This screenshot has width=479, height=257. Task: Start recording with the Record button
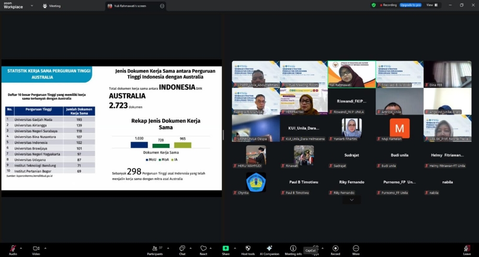click(x=335, y=249)
